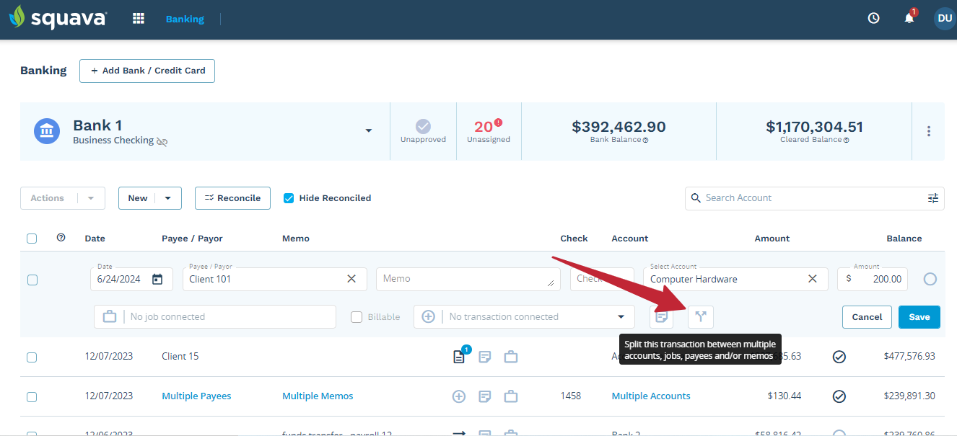Open the calendar date picker icon
The image size is (957, 436).
point(157,279)
